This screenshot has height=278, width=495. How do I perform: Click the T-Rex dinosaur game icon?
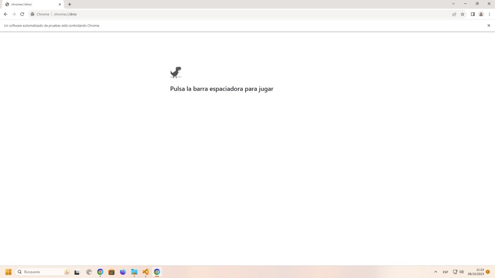(x=175, y=72)
